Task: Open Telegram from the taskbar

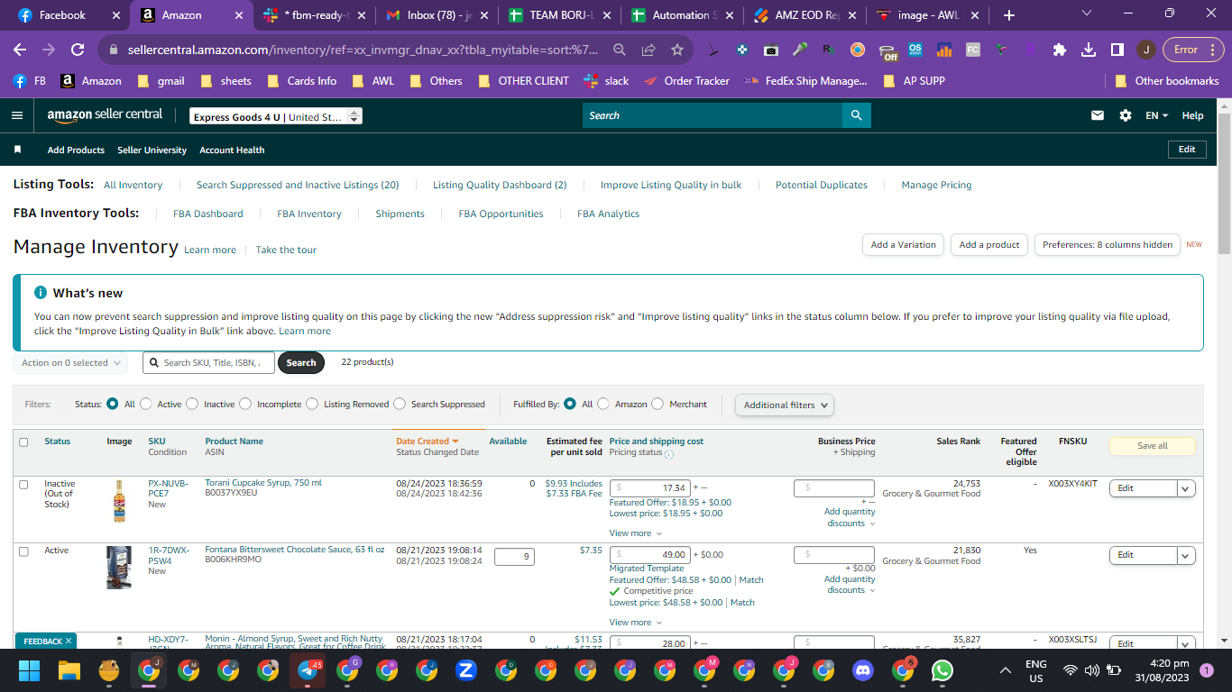Action: (x=308, y=670)
